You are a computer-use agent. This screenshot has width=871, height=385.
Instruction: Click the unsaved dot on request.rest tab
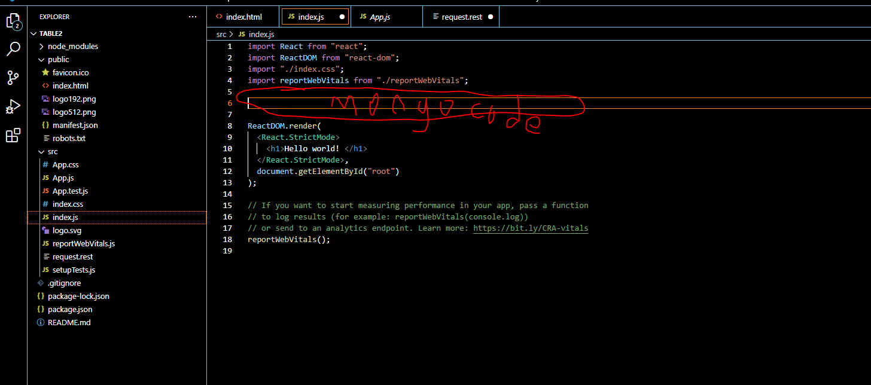coord(491,17)
